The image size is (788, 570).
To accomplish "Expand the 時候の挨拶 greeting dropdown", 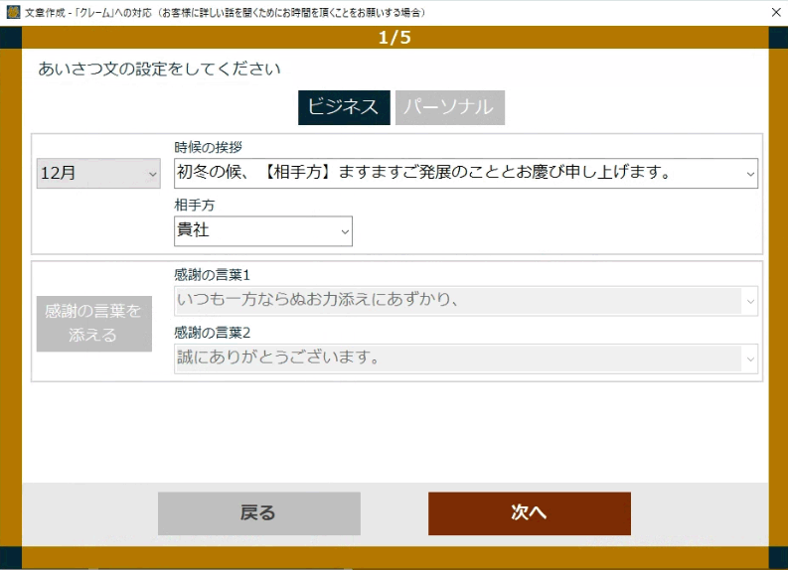I will [x=466, y=173].
